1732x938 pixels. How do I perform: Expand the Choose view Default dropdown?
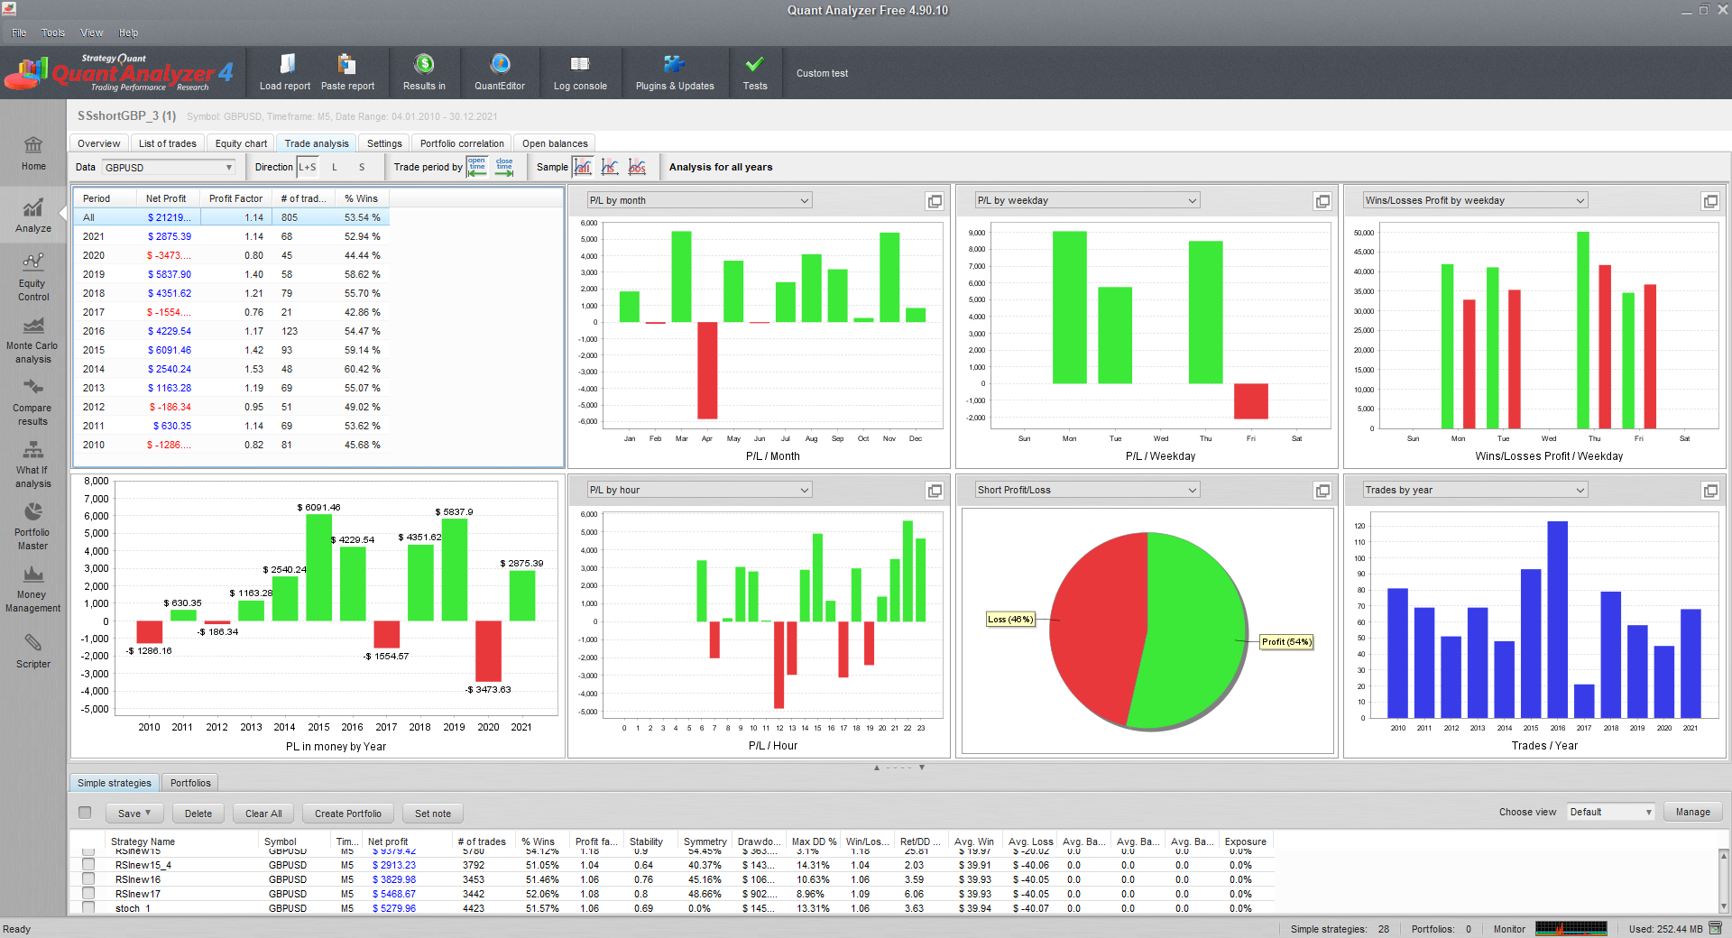(x=1610, y=812)
